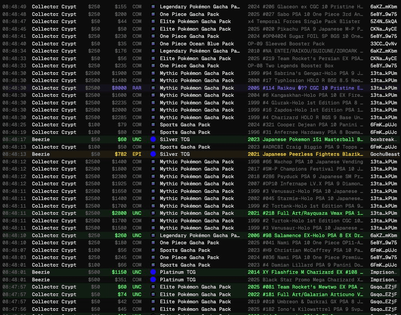Screen dimensions: 401x315
Task: Click the boxbreak username
Action: pyautogui.click(x=384, y=140)
